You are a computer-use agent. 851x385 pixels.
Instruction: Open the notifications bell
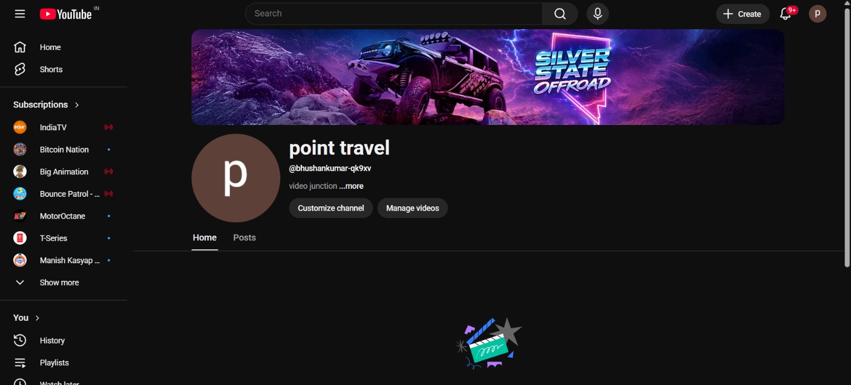tap(786, 14)
